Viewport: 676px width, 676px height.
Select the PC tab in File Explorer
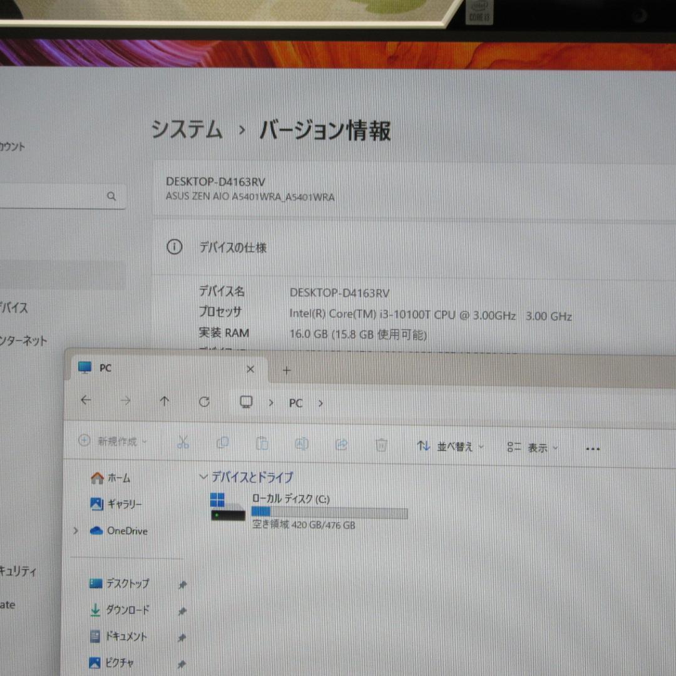(105, 368)
